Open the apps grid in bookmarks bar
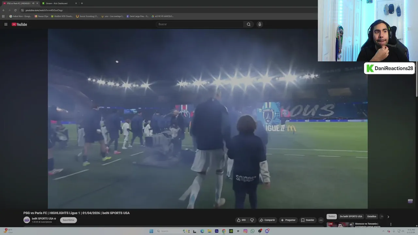This screenshot has width=418, height=235. [x=3, y=16]
